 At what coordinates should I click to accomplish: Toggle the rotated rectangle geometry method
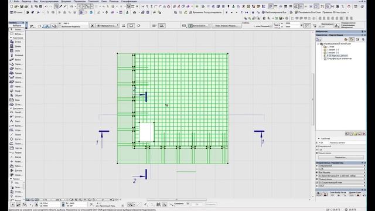click(138, 26)
